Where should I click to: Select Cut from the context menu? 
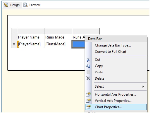[116, 60]
